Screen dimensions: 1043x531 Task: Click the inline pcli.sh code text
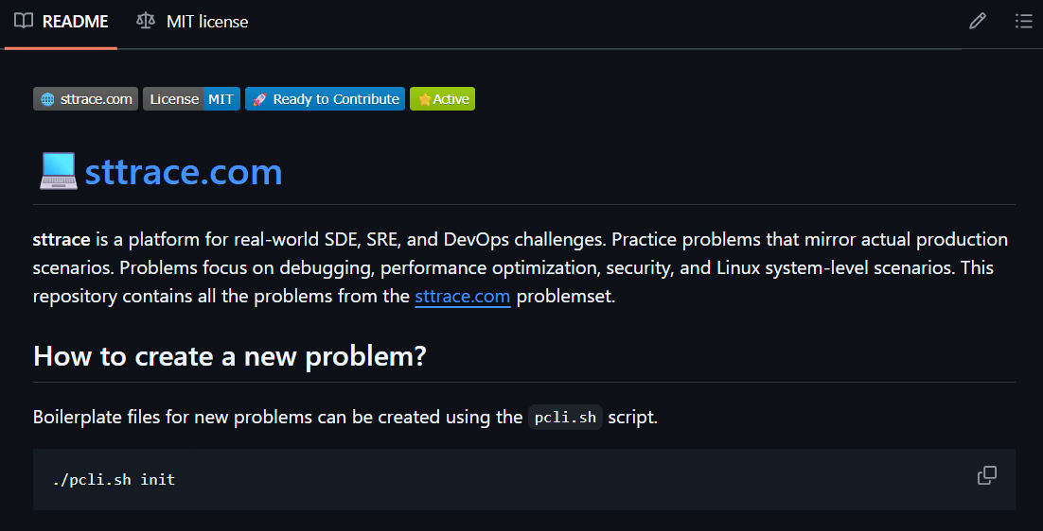point(565,418)
